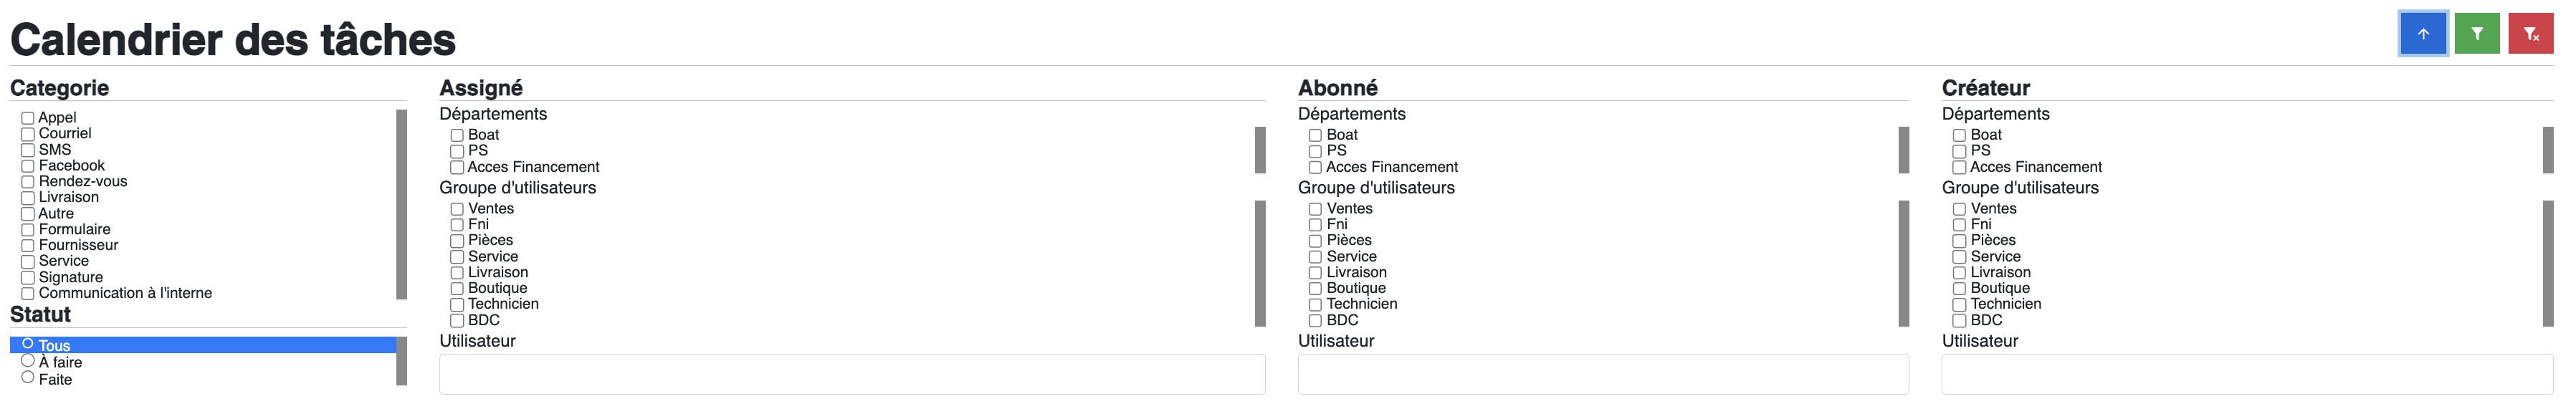2576x414 pixels.
Task: Tick Ventes under Assigné user groups
Action: [x=457, y=209]
